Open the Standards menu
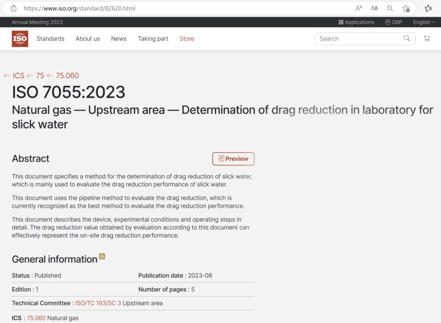 click(x=51, y=39)
